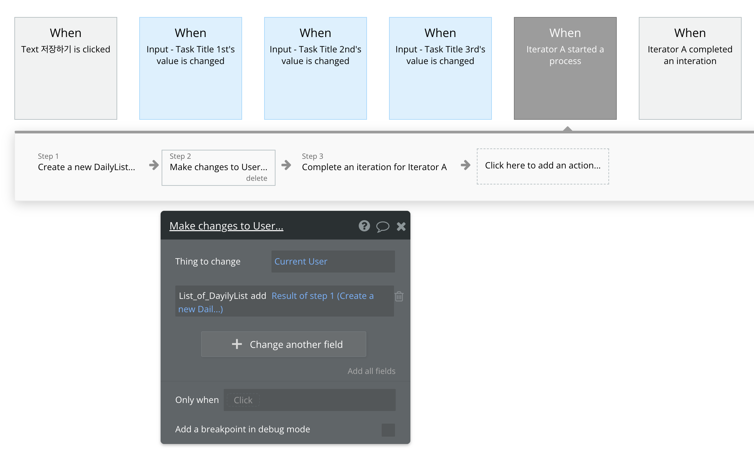Open the help question mark icon
The width and height of the screenshot is (754, 473).
coord(364,226)
